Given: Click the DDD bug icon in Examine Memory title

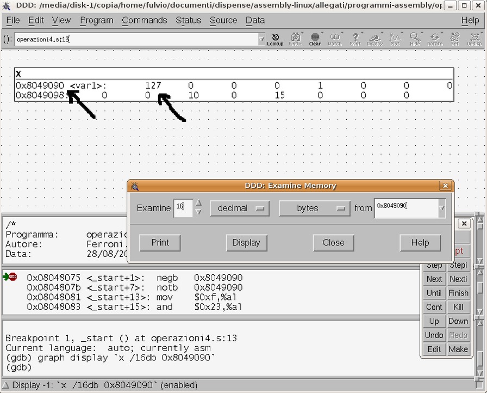Looking at the screenshot, I should (x=134, y=186).
